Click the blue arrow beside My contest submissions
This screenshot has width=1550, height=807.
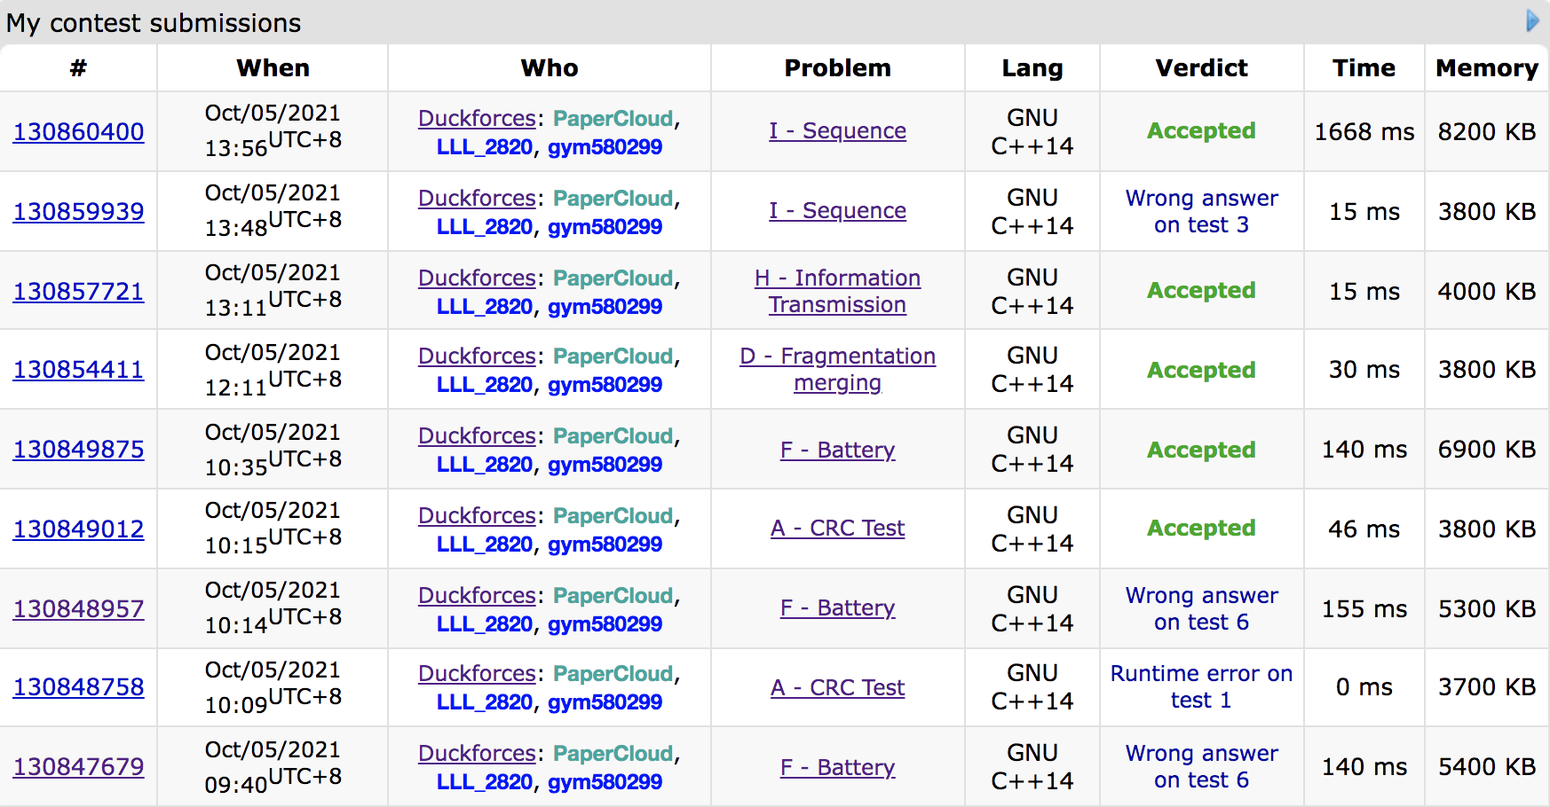coord(1532,21)
